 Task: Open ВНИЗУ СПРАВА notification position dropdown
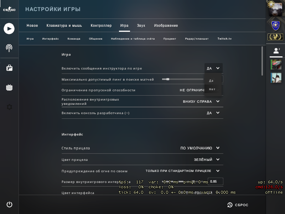(201, 101)
